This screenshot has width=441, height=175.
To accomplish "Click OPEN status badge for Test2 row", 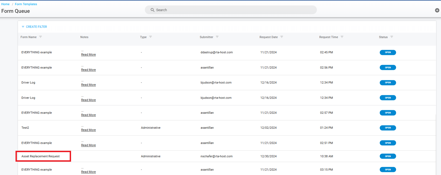I will click(x=388, y=128).
